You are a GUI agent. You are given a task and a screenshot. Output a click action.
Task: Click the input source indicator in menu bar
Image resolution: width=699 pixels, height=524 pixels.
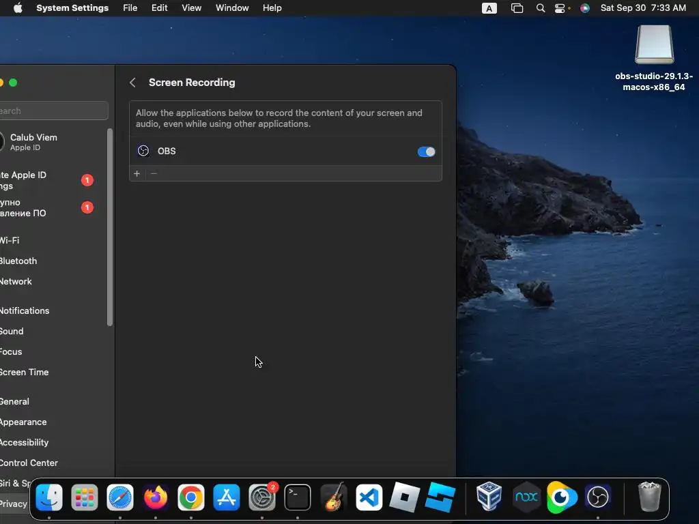(x=489, y=8)
